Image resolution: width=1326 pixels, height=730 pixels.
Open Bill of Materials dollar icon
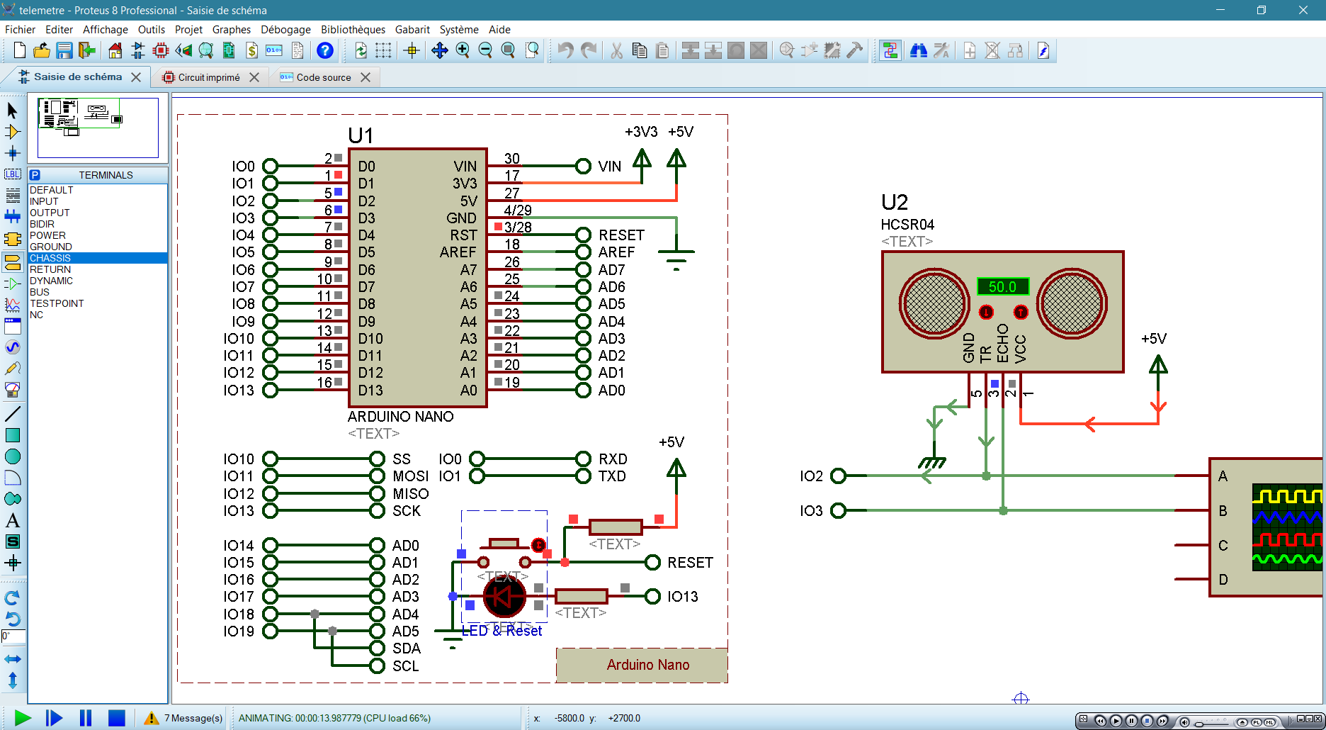251,50
